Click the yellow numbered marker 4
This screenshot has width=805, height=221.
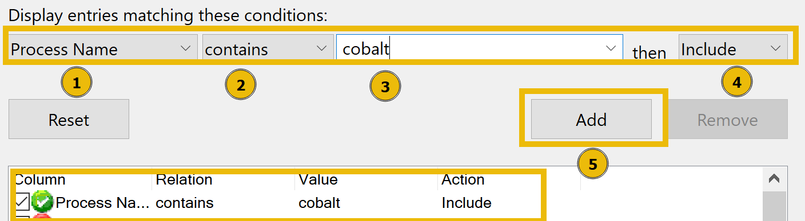pos(737,83)
